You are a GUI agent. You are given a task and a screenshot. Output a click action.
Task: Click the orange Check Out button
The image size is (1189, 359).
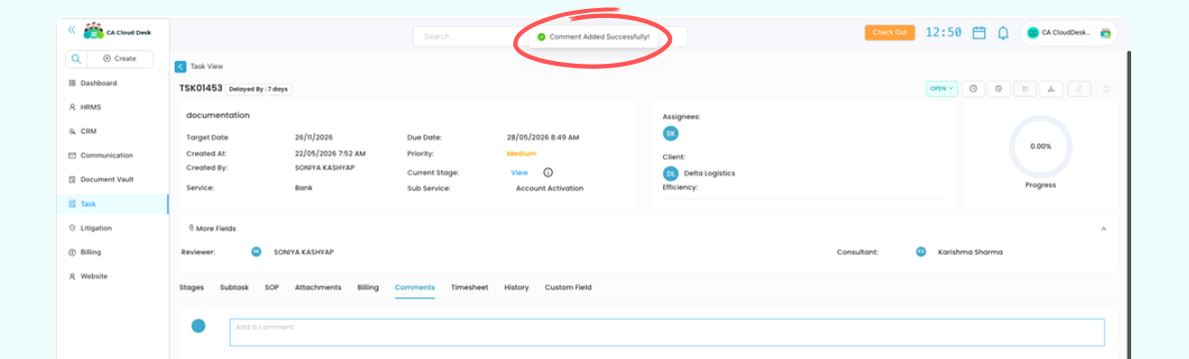pyautogui.click(x=890, y=33)
